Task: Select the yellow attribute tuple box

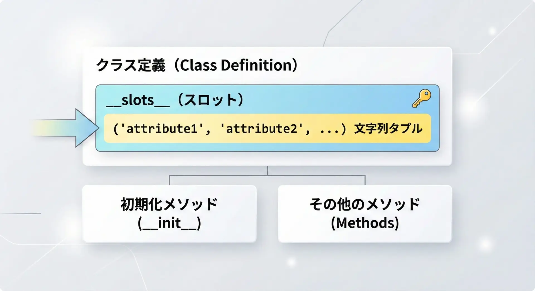Action: [x=267, y=128]
